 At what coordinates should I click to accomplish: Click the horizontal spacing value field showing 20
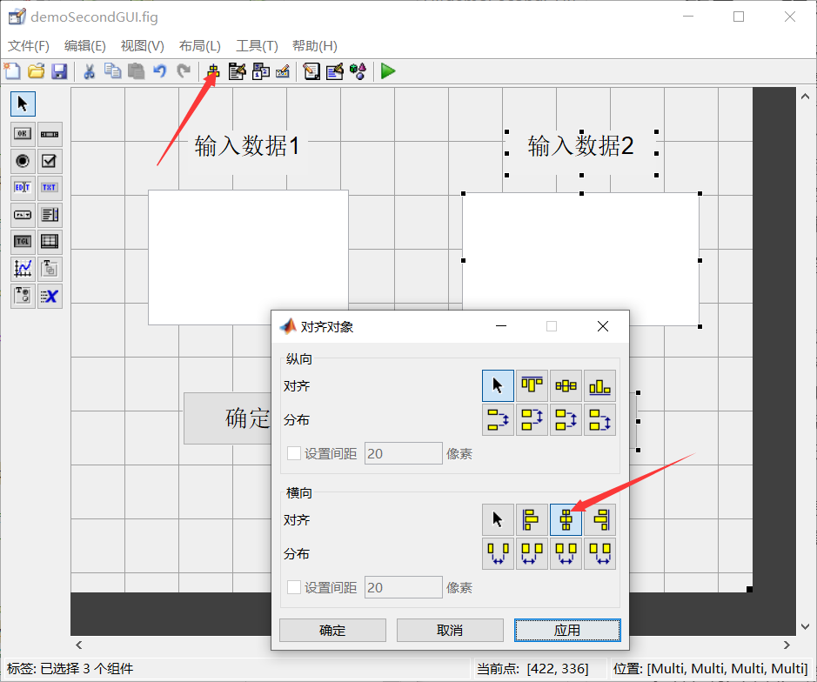[403, 587]
